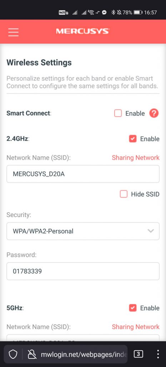Tap the mwlogin.net URL address bar
This screenshot has width=166, height=367.
[84, 354]
